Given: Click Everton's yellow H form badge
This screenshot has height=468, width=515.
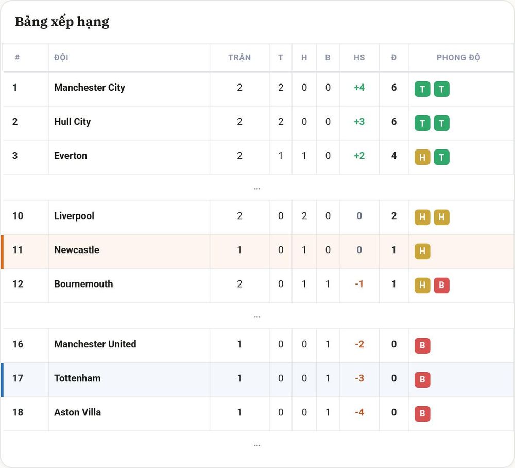Looking at the screenshot, I should click(x=422, y=157).
